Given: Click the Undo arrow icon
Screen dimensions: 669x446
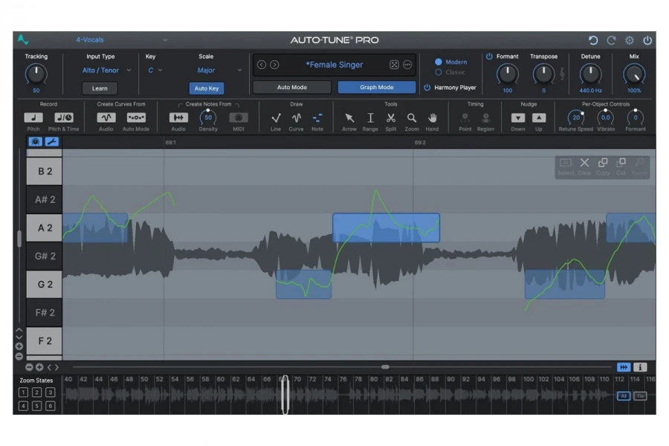Looking at the screenshot, I should pyautogui.click(x=592, y=40).
